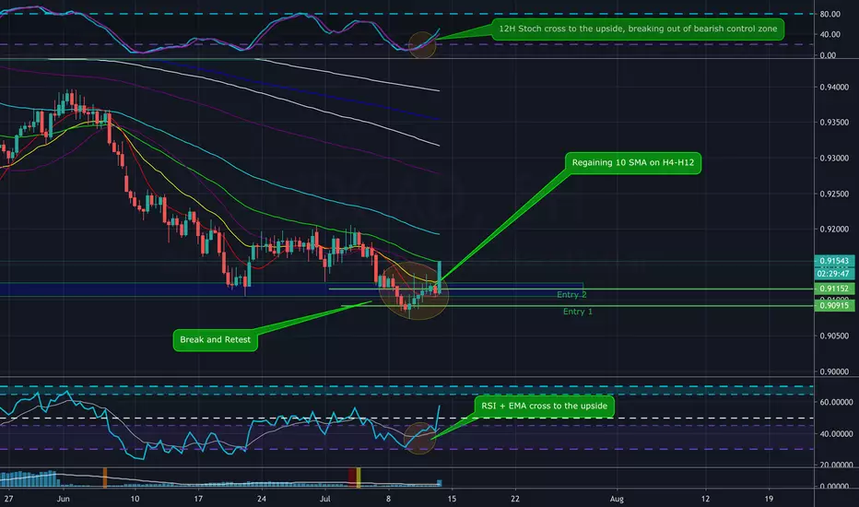Select the "24" date on the time axis
Screen dimensions: 859x507
[x=262, y=499]
